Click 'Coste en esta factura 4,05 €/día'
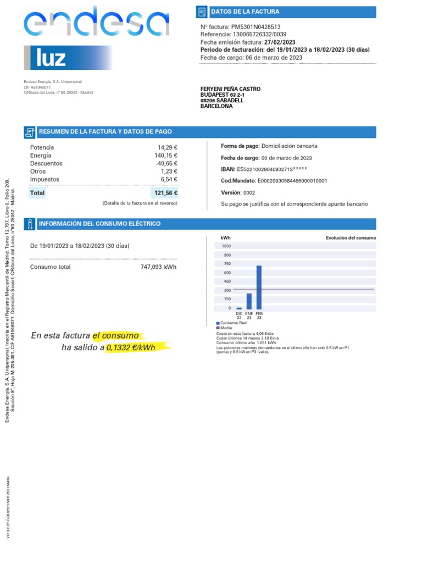The image size is (422, 563). tap(245, 334)
